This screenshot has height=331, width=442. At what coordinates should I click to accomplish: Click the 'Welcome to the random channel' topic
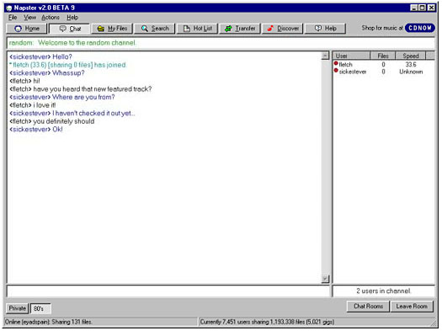click(x=87, y=43)
